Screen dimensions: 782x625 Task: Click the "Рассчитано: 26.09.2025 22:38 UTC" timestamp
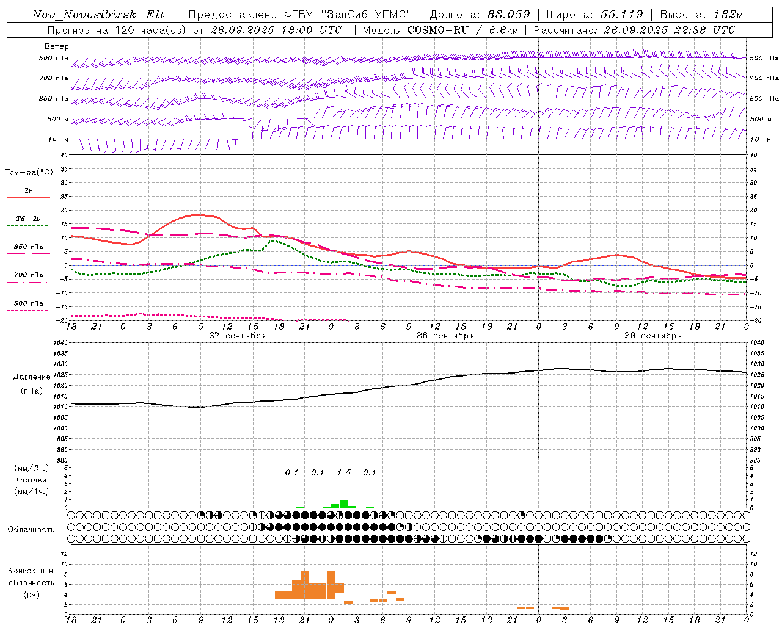634,30
